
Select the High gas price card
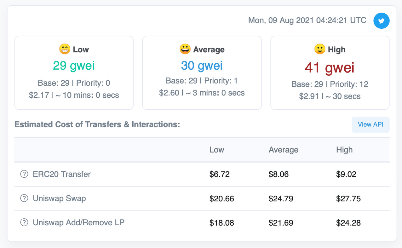click(330, 73)
